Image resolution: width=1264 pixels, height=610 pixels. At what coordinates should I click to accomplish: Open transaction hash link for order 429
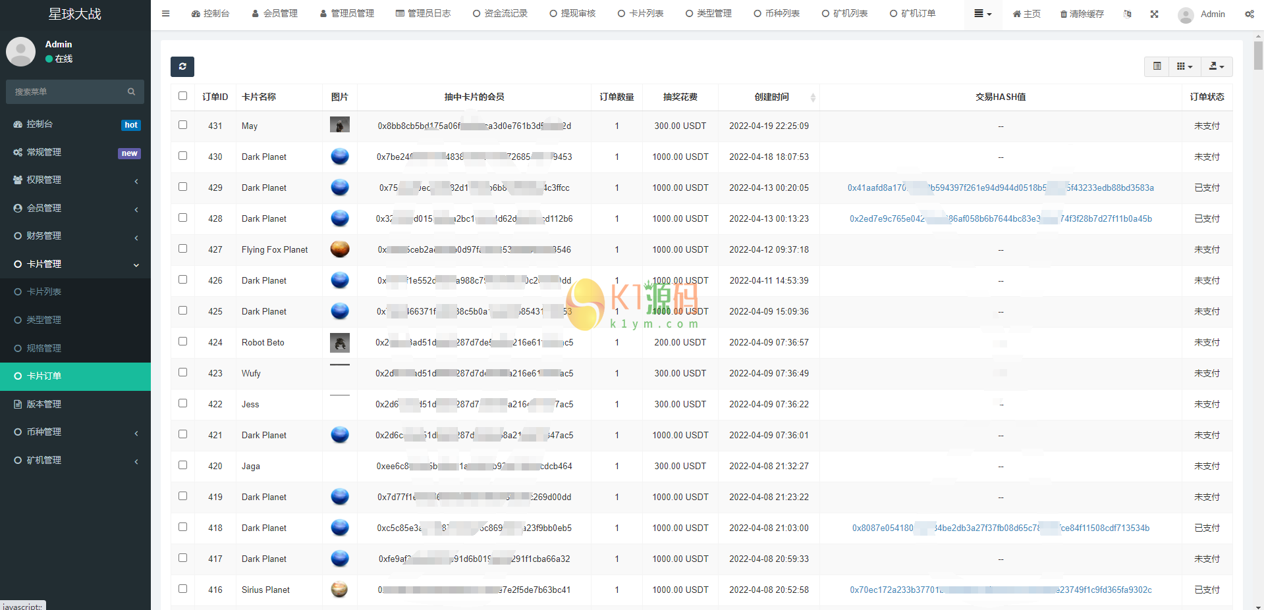(x=1000, y=188)
